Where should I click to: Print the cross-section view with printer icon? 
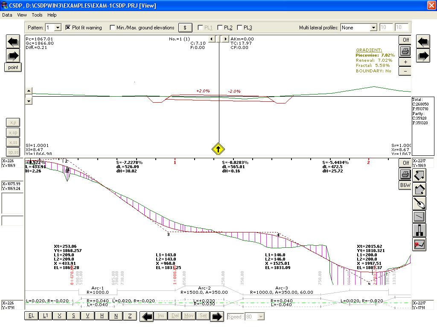pyautogui.click(x=405, y=51)
